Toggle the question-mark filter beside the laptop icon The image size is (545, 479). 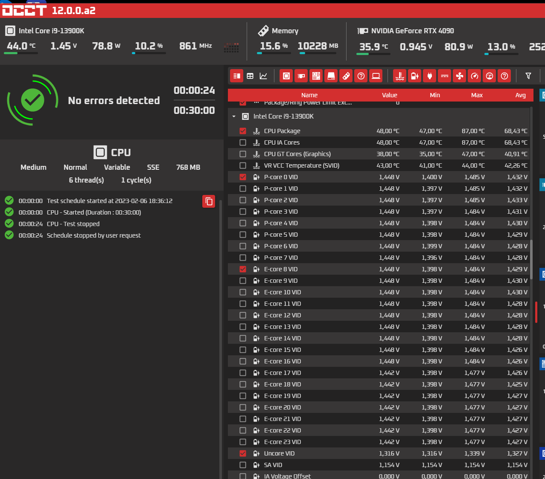[x=361, y=76]
